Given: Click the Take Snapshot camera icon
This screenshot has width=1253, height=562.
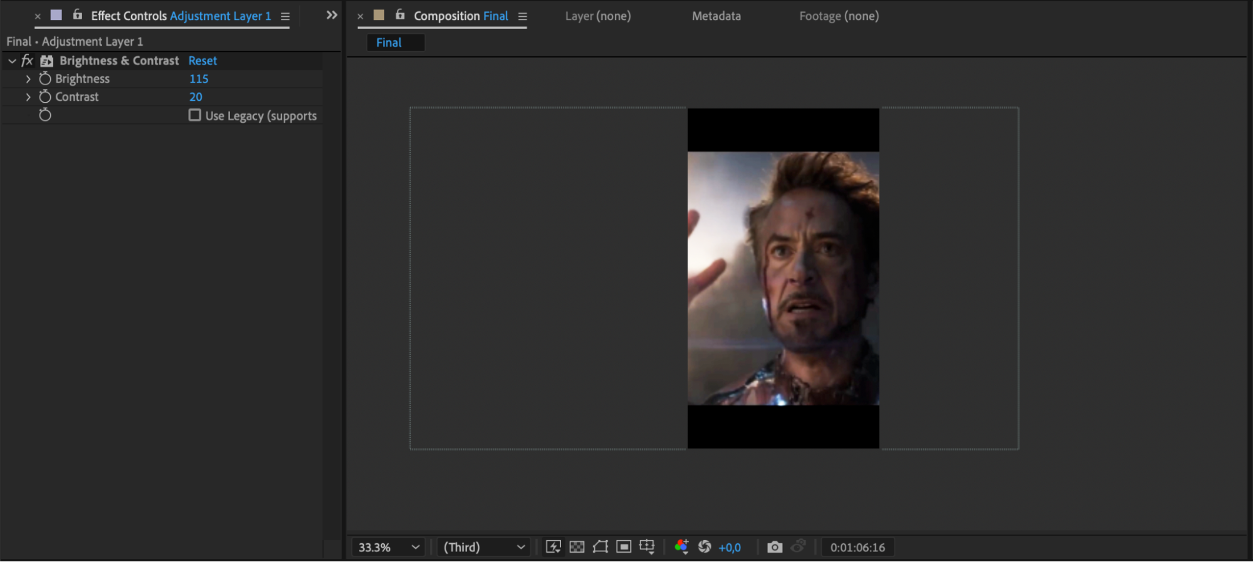Looking at the screenshot, I should [775, 547].
